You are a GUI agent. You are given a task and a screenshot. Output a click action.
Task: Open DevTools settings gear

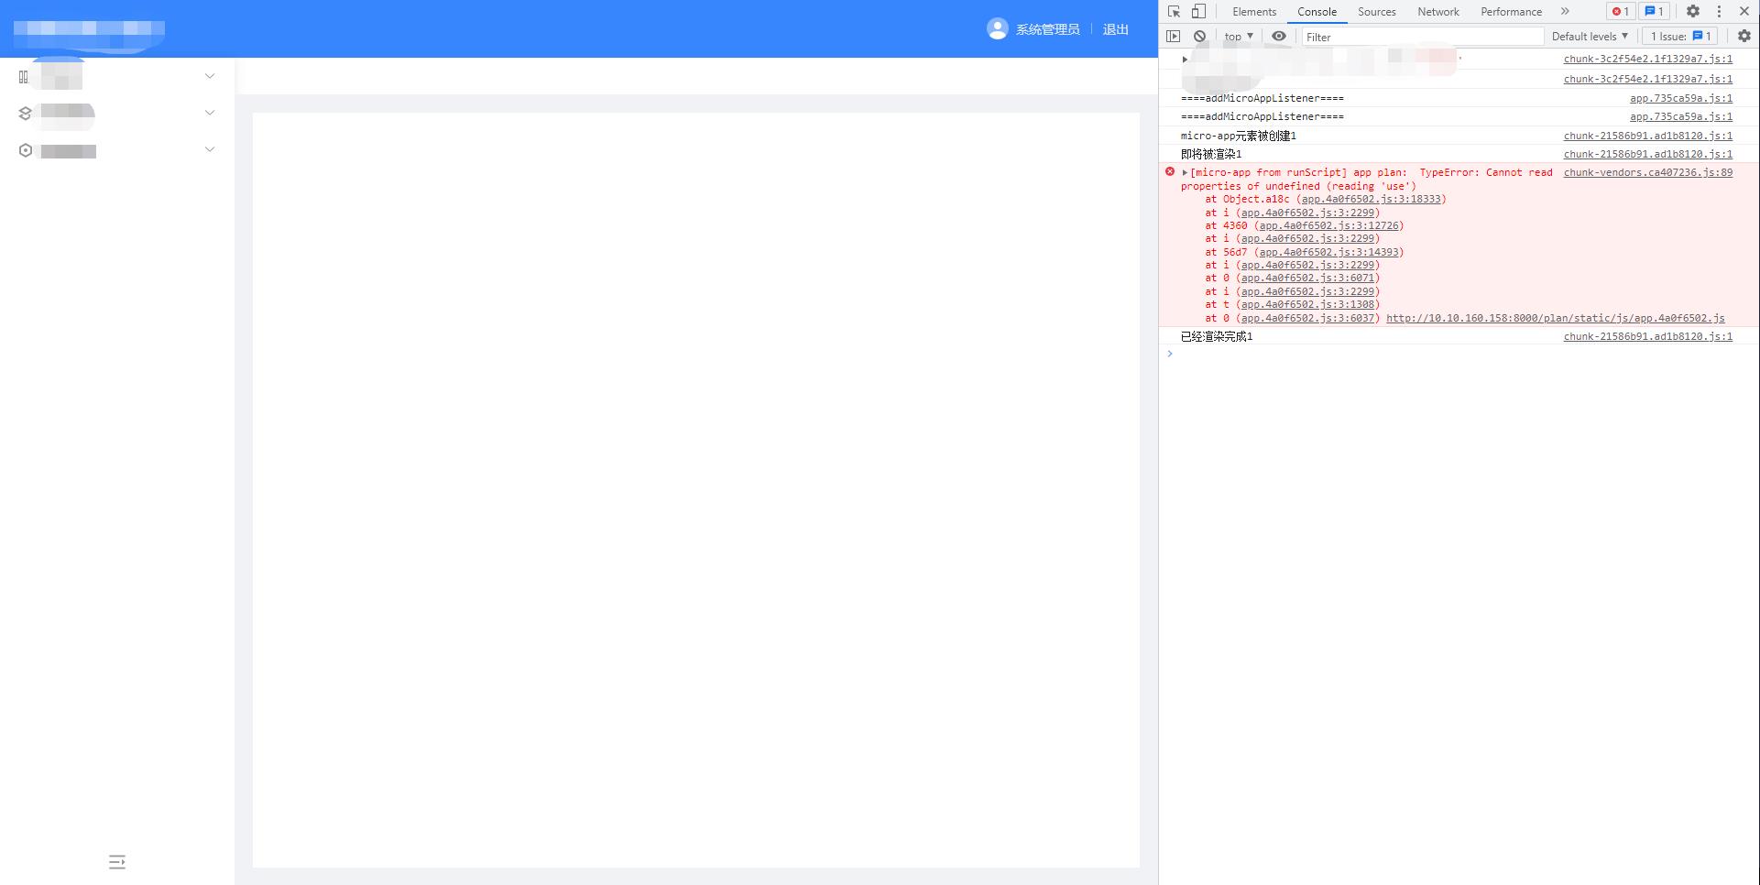tap(1692, 11)
